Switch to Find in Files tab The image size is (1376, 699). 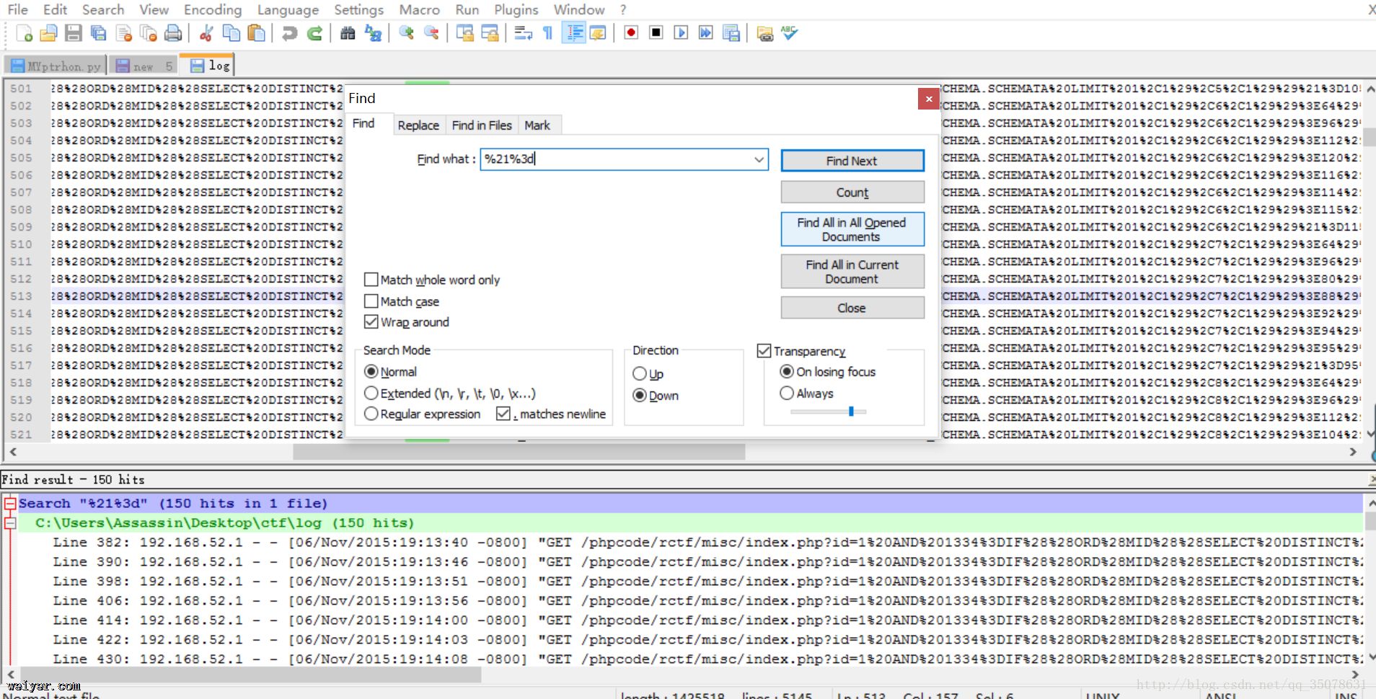coord(482,125)
